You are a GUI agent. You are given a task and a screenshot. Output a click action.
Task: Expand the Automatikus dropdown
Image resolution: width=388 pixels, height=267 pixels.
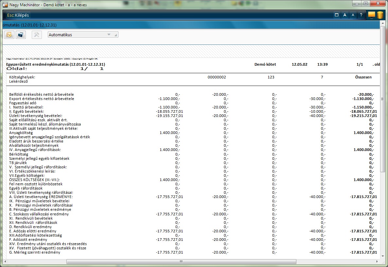coord(109,35)
